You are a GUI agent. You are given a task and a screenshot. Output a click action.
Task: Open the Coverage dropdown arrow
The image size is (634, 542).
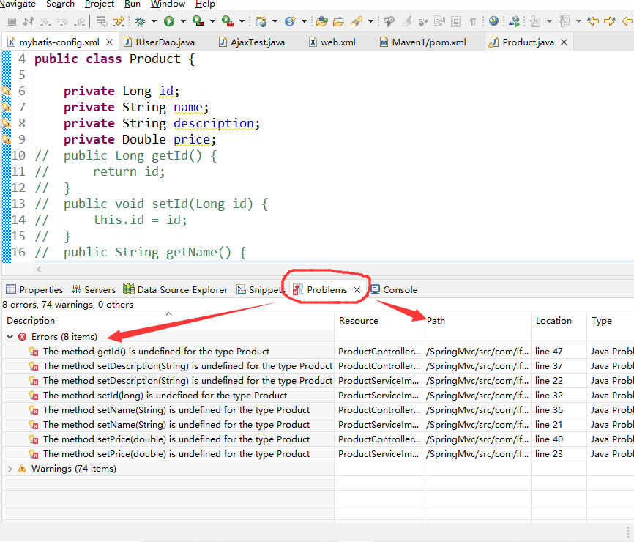(x=212, y=21)
